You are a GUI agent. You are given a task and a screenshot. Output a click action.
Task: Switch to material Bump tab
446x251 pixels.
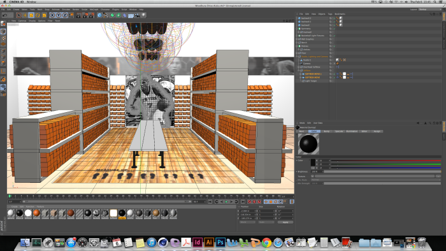coord(326,131)
